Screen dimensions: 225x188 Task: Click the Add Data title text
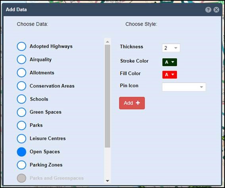point(16,10)
